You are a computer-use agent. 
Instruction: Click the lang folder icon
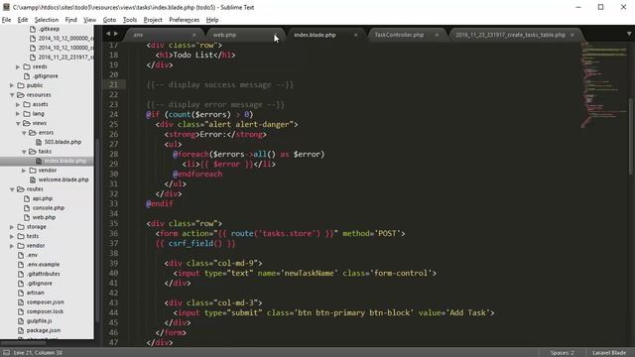[27, 114]
